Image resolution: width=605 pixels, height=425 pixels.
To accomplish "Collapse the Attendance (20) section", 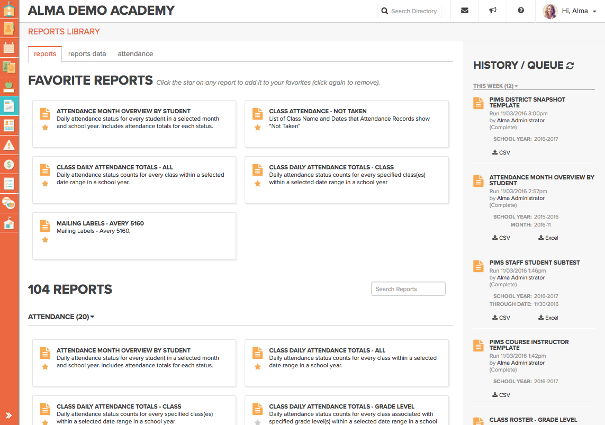I will (x=61, y=317).
